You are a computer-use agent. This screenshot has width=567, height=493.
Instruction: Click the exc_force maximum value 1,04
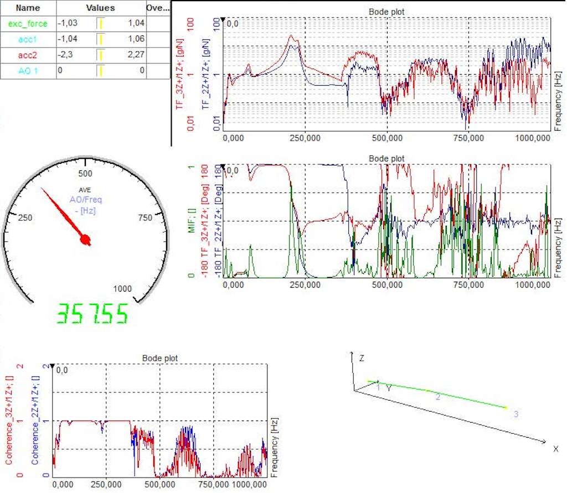coord(136,23)
